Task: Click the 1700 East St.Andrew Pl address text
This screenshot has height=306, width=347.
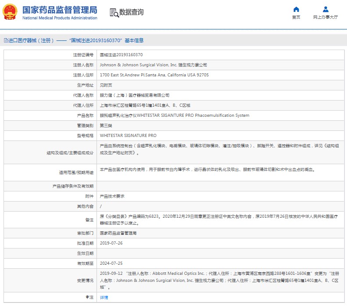Action: pos(154,75)
